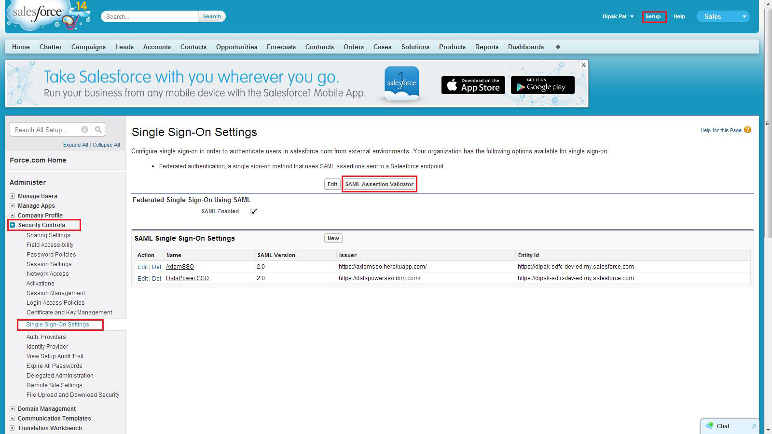Click the Salesforce1 app icon in banner
Viewport: 772px width, 434px height.
point(401,82)
